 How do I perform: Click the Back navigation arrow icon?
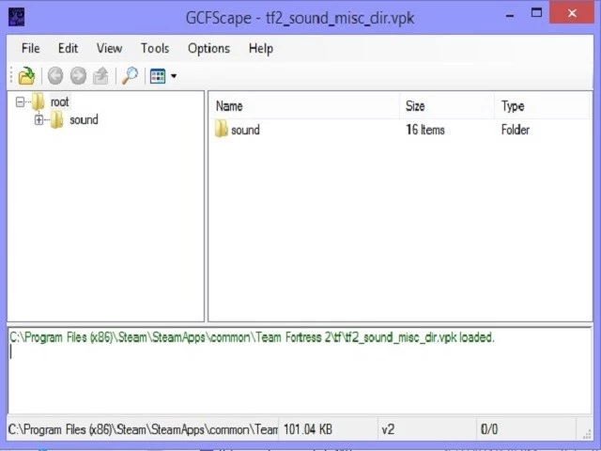pyautogui.click(x=55, y=75)
